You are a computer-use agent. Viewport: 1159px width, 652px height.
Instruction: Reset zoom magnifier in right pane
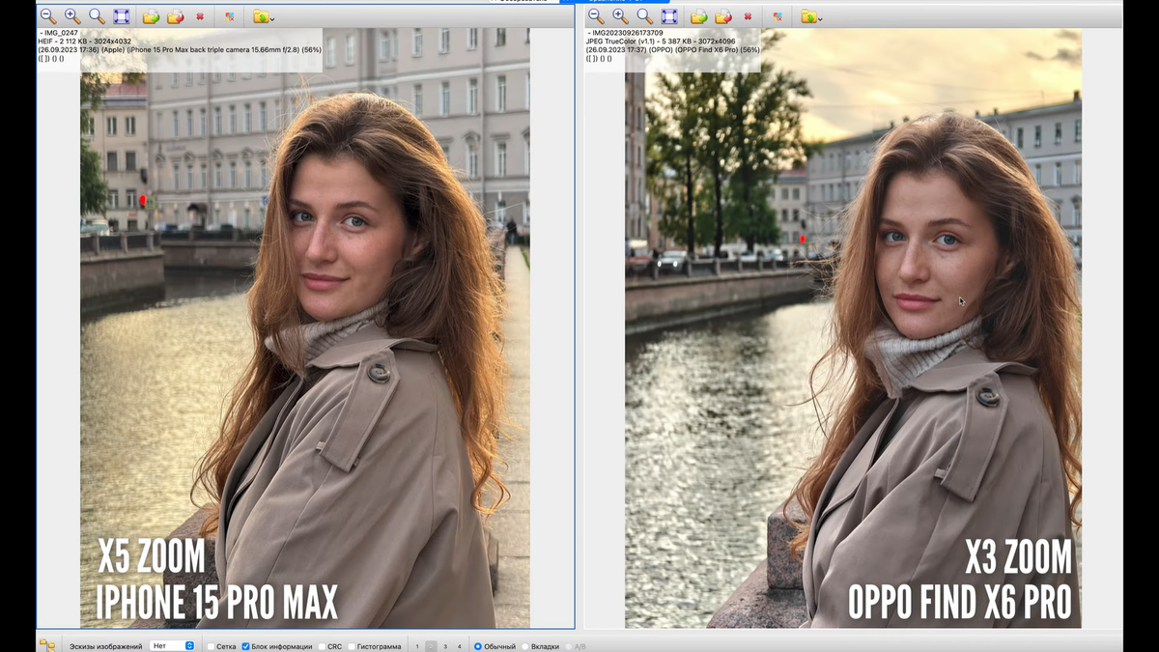point(644,16)
